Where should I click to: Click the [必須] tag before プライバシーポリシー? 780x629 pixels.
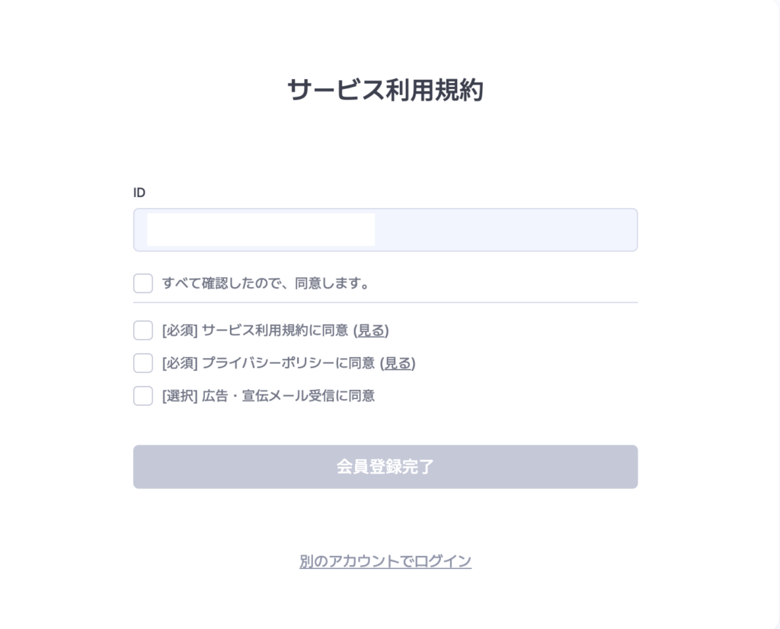point(180,363)
